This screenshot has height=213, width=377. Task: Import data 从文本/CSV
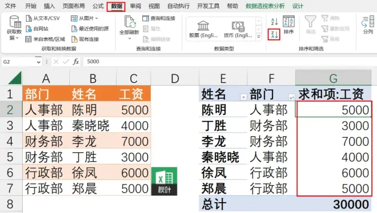pyautogui.click(x=43, y=18)
